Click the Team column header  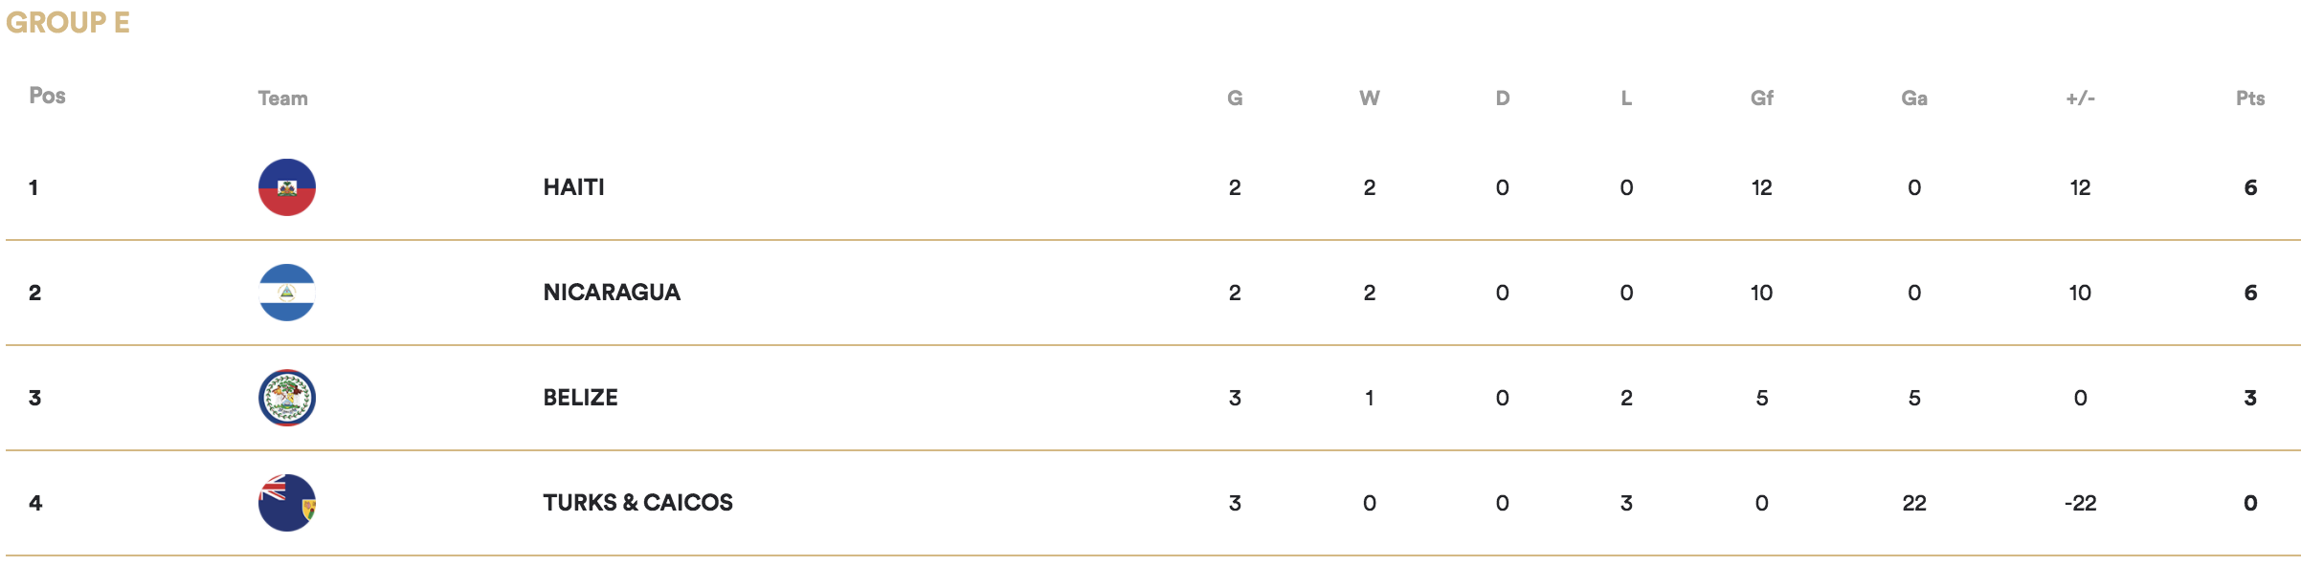282,98
